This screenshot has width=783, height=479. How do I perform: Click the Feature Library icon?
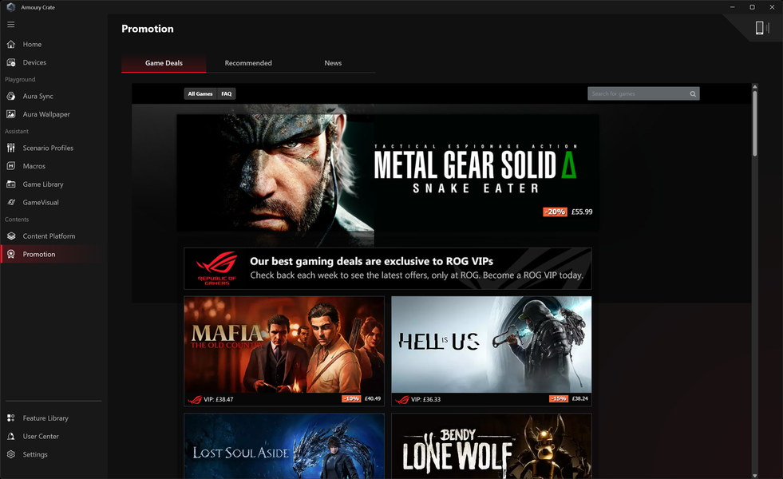point(11,418)
